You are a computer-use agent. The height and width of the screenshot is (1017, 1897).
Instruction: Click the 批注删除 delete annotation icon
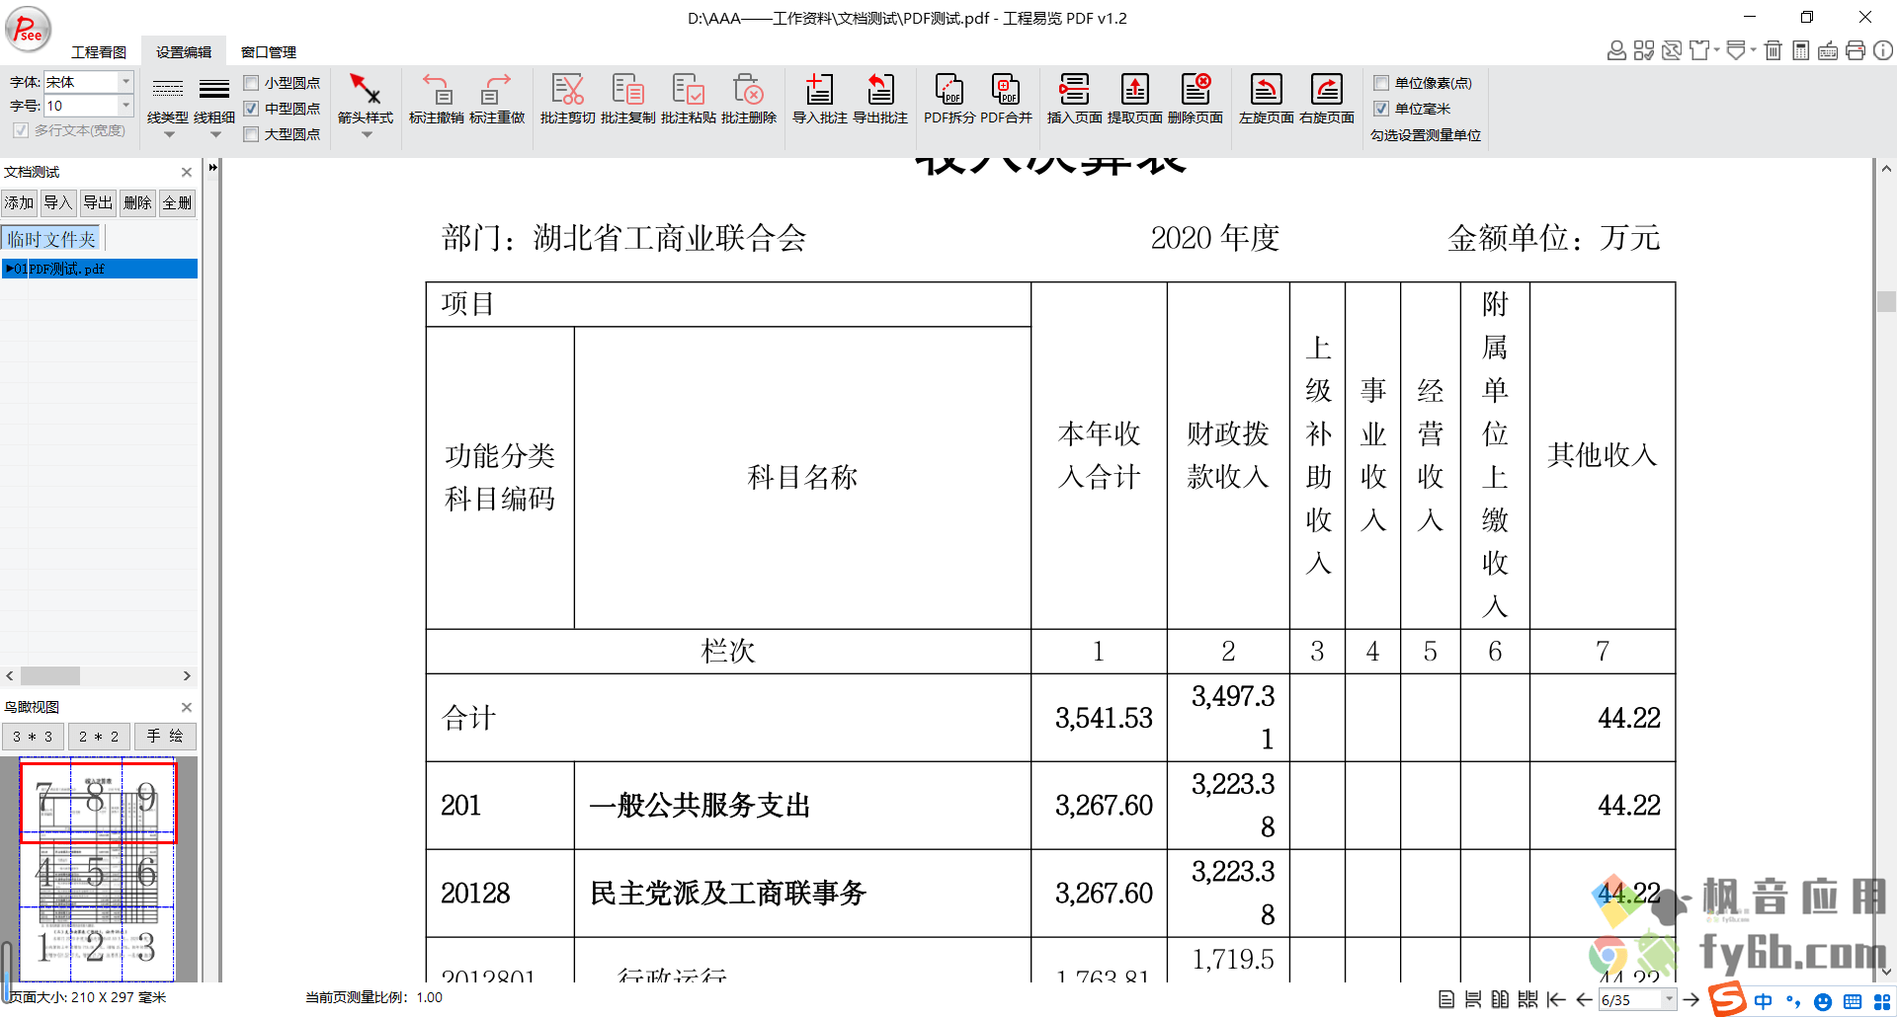(x=749, y=90)
